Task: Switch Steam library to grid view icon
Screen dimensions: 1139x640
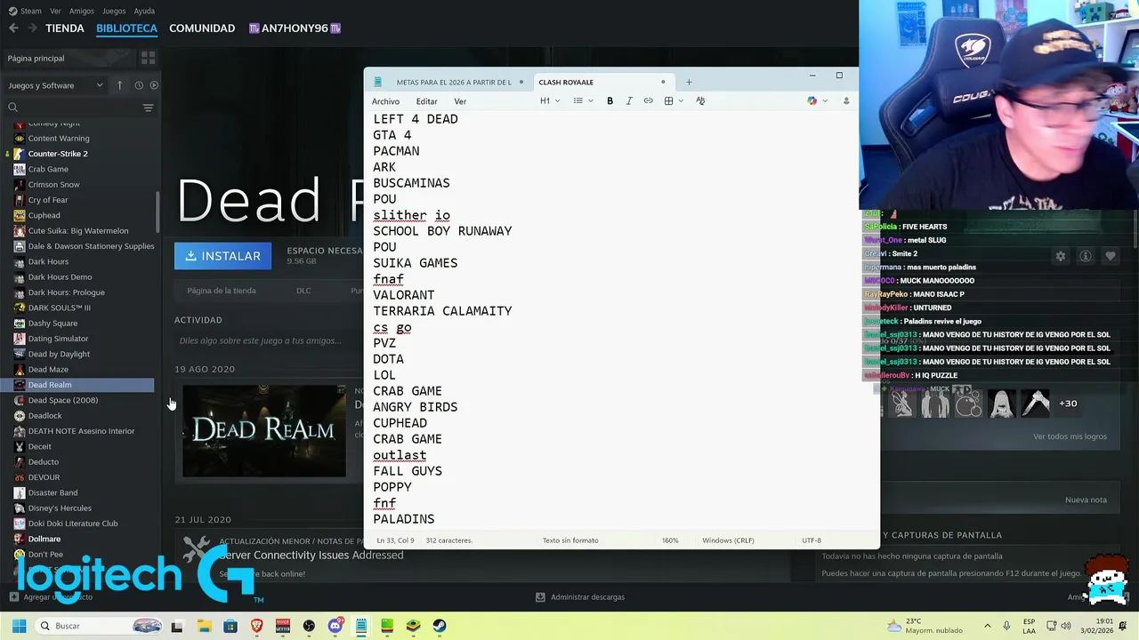Action: click(x=148, y=58)
